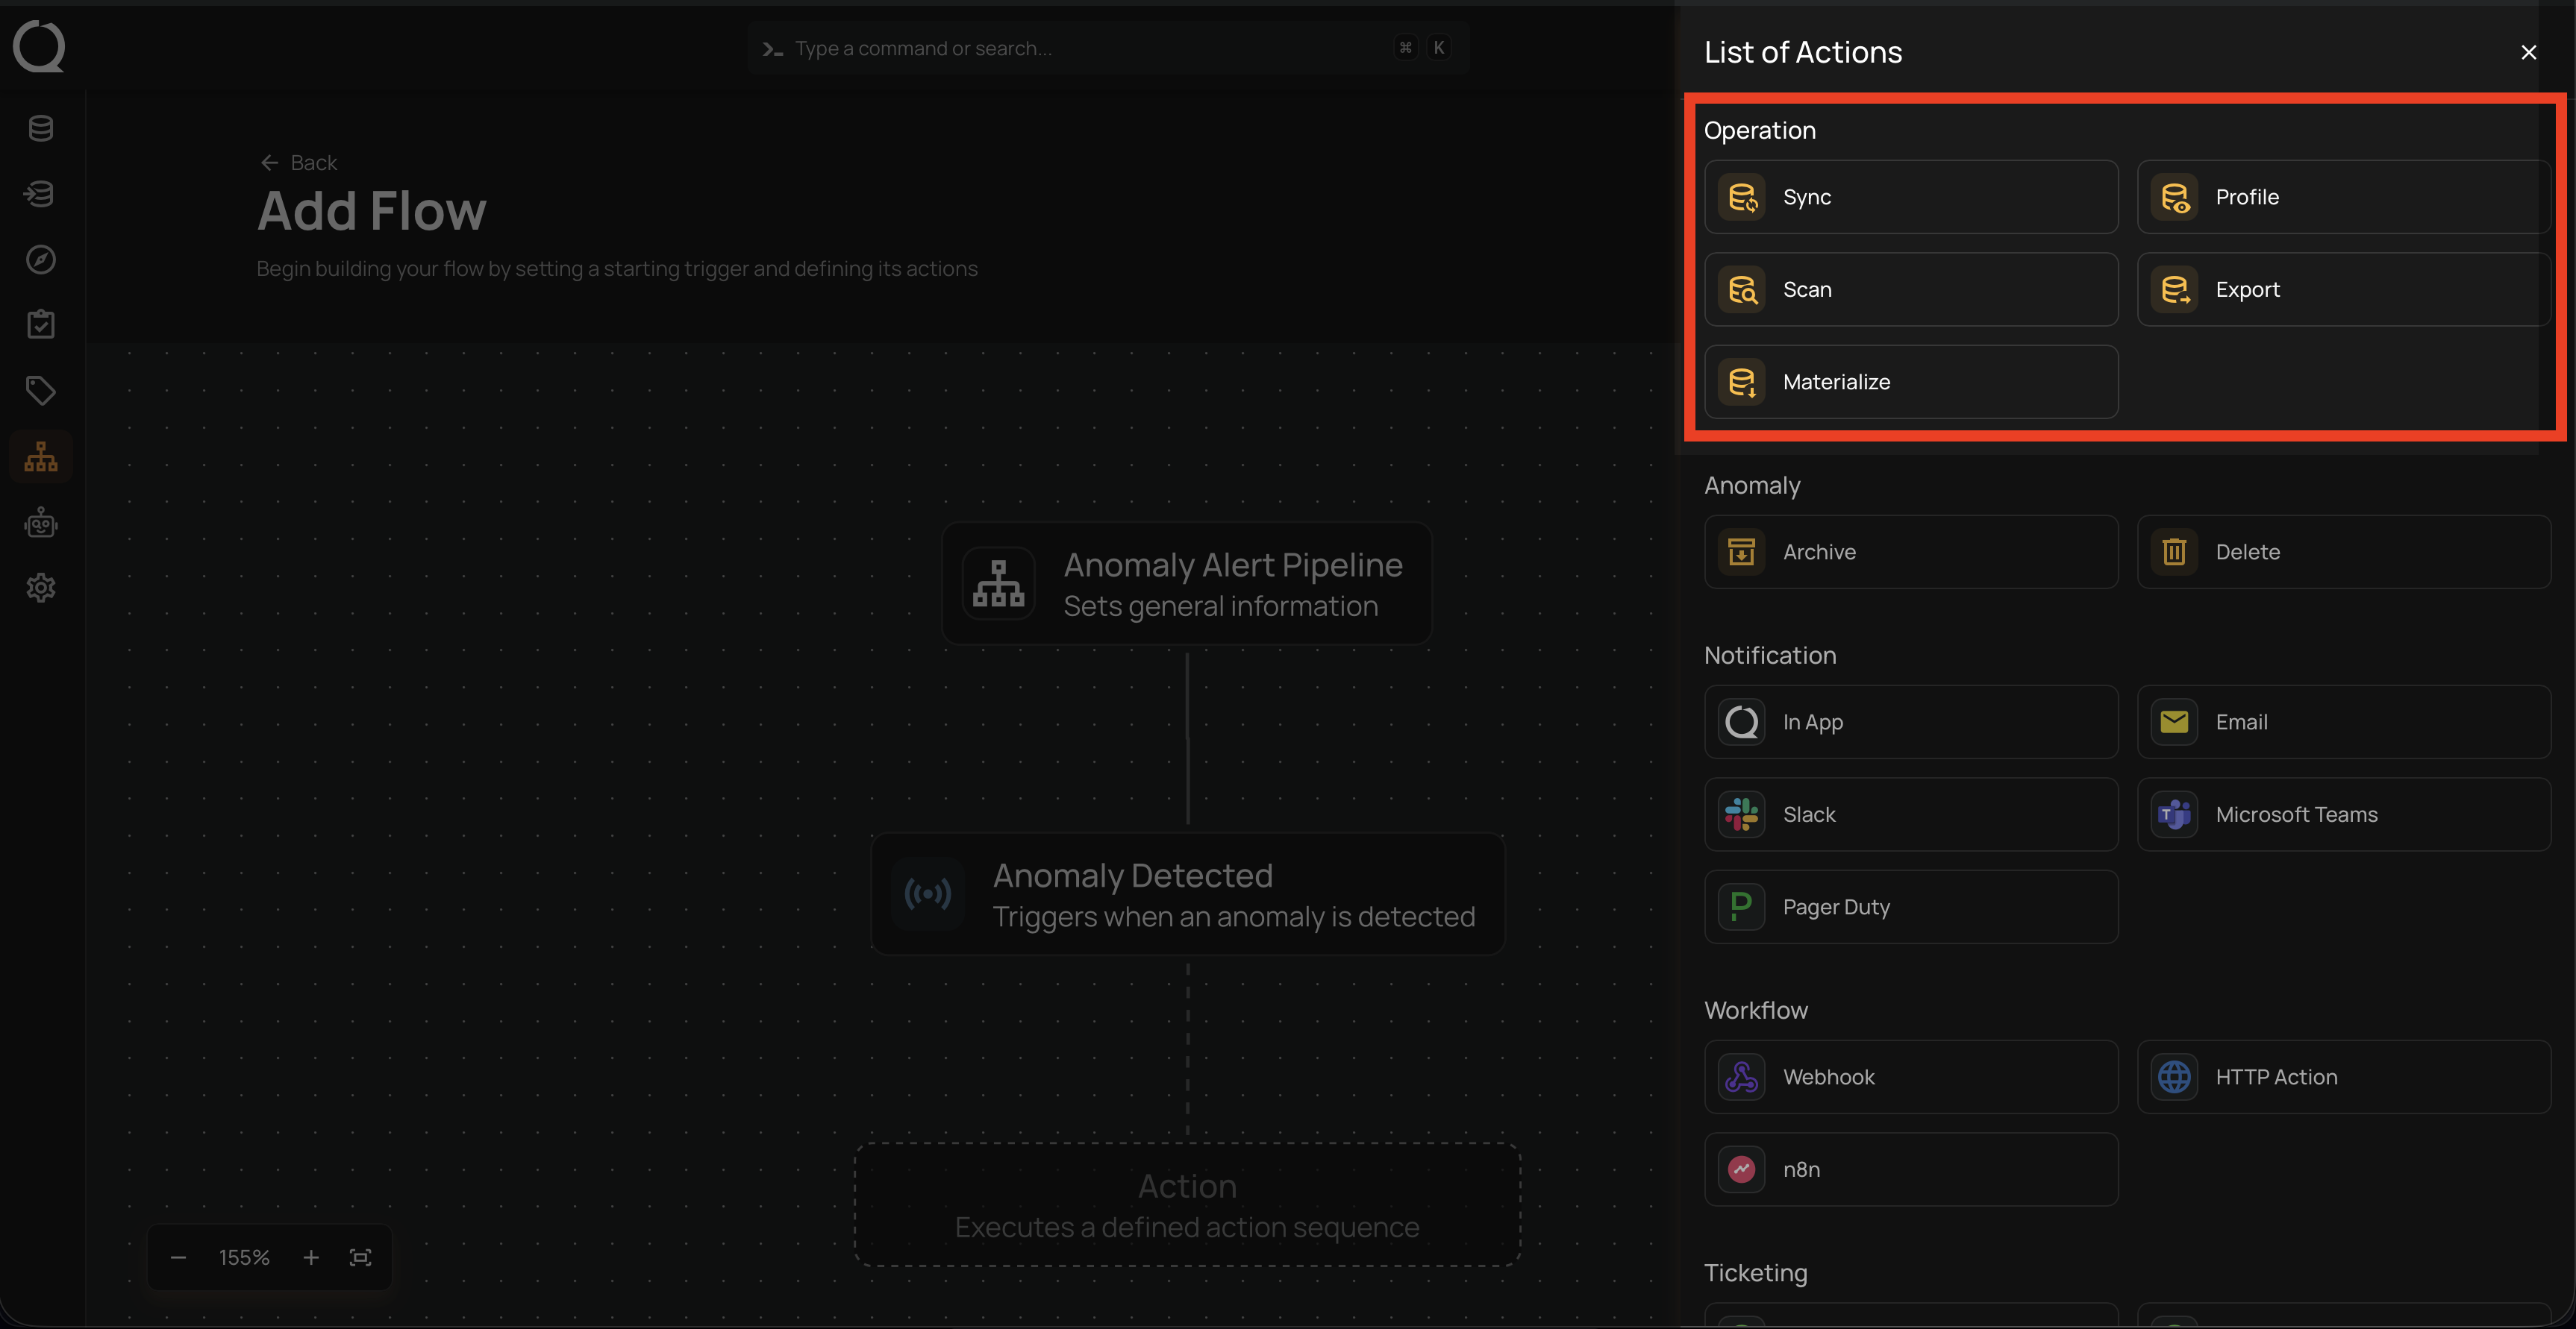Zoom in the flow canvas

pos(311,1257)
